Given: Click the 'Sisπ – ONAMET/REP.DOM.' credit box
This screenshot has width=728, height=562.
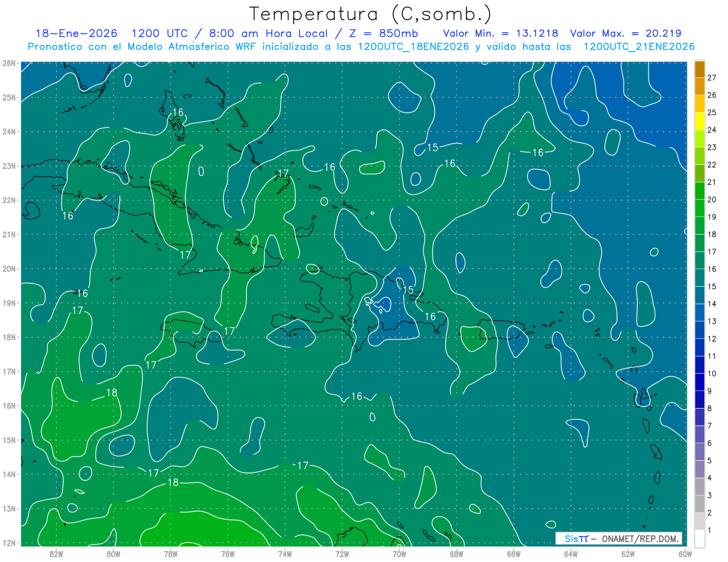Looking at the screenshot, I should click(x=619, y=538).
